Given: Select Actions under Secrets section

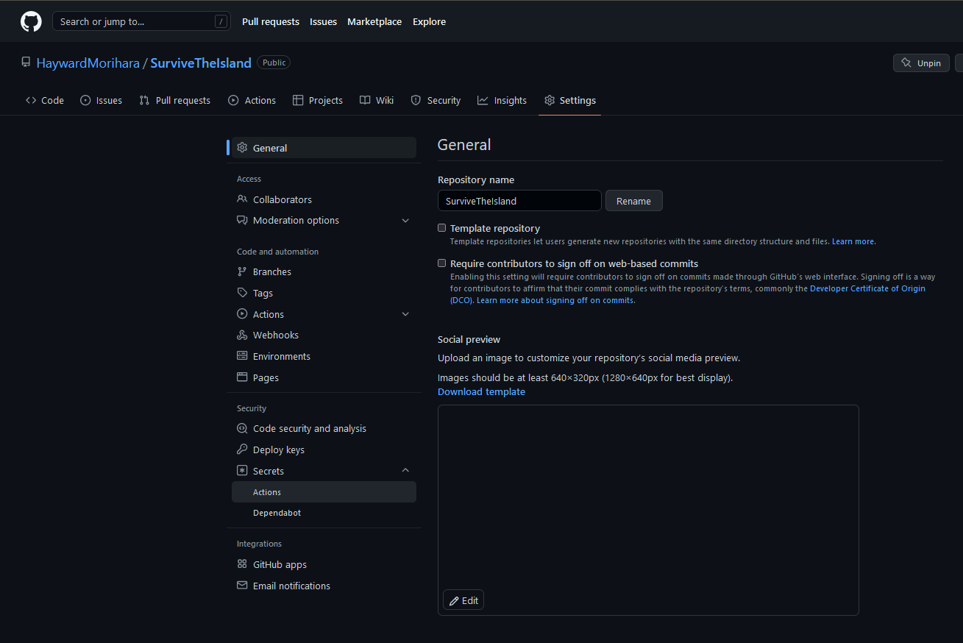Looking at the screenshot, I should coord(324,492).
